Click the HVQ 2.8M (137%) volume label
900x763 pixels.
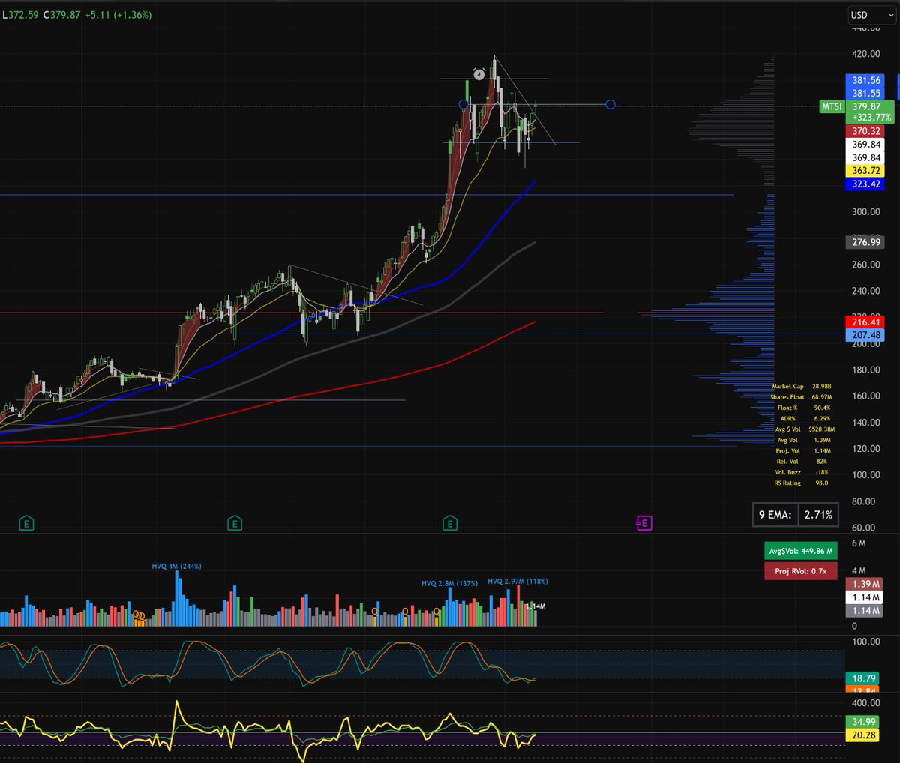coord(449,583)
